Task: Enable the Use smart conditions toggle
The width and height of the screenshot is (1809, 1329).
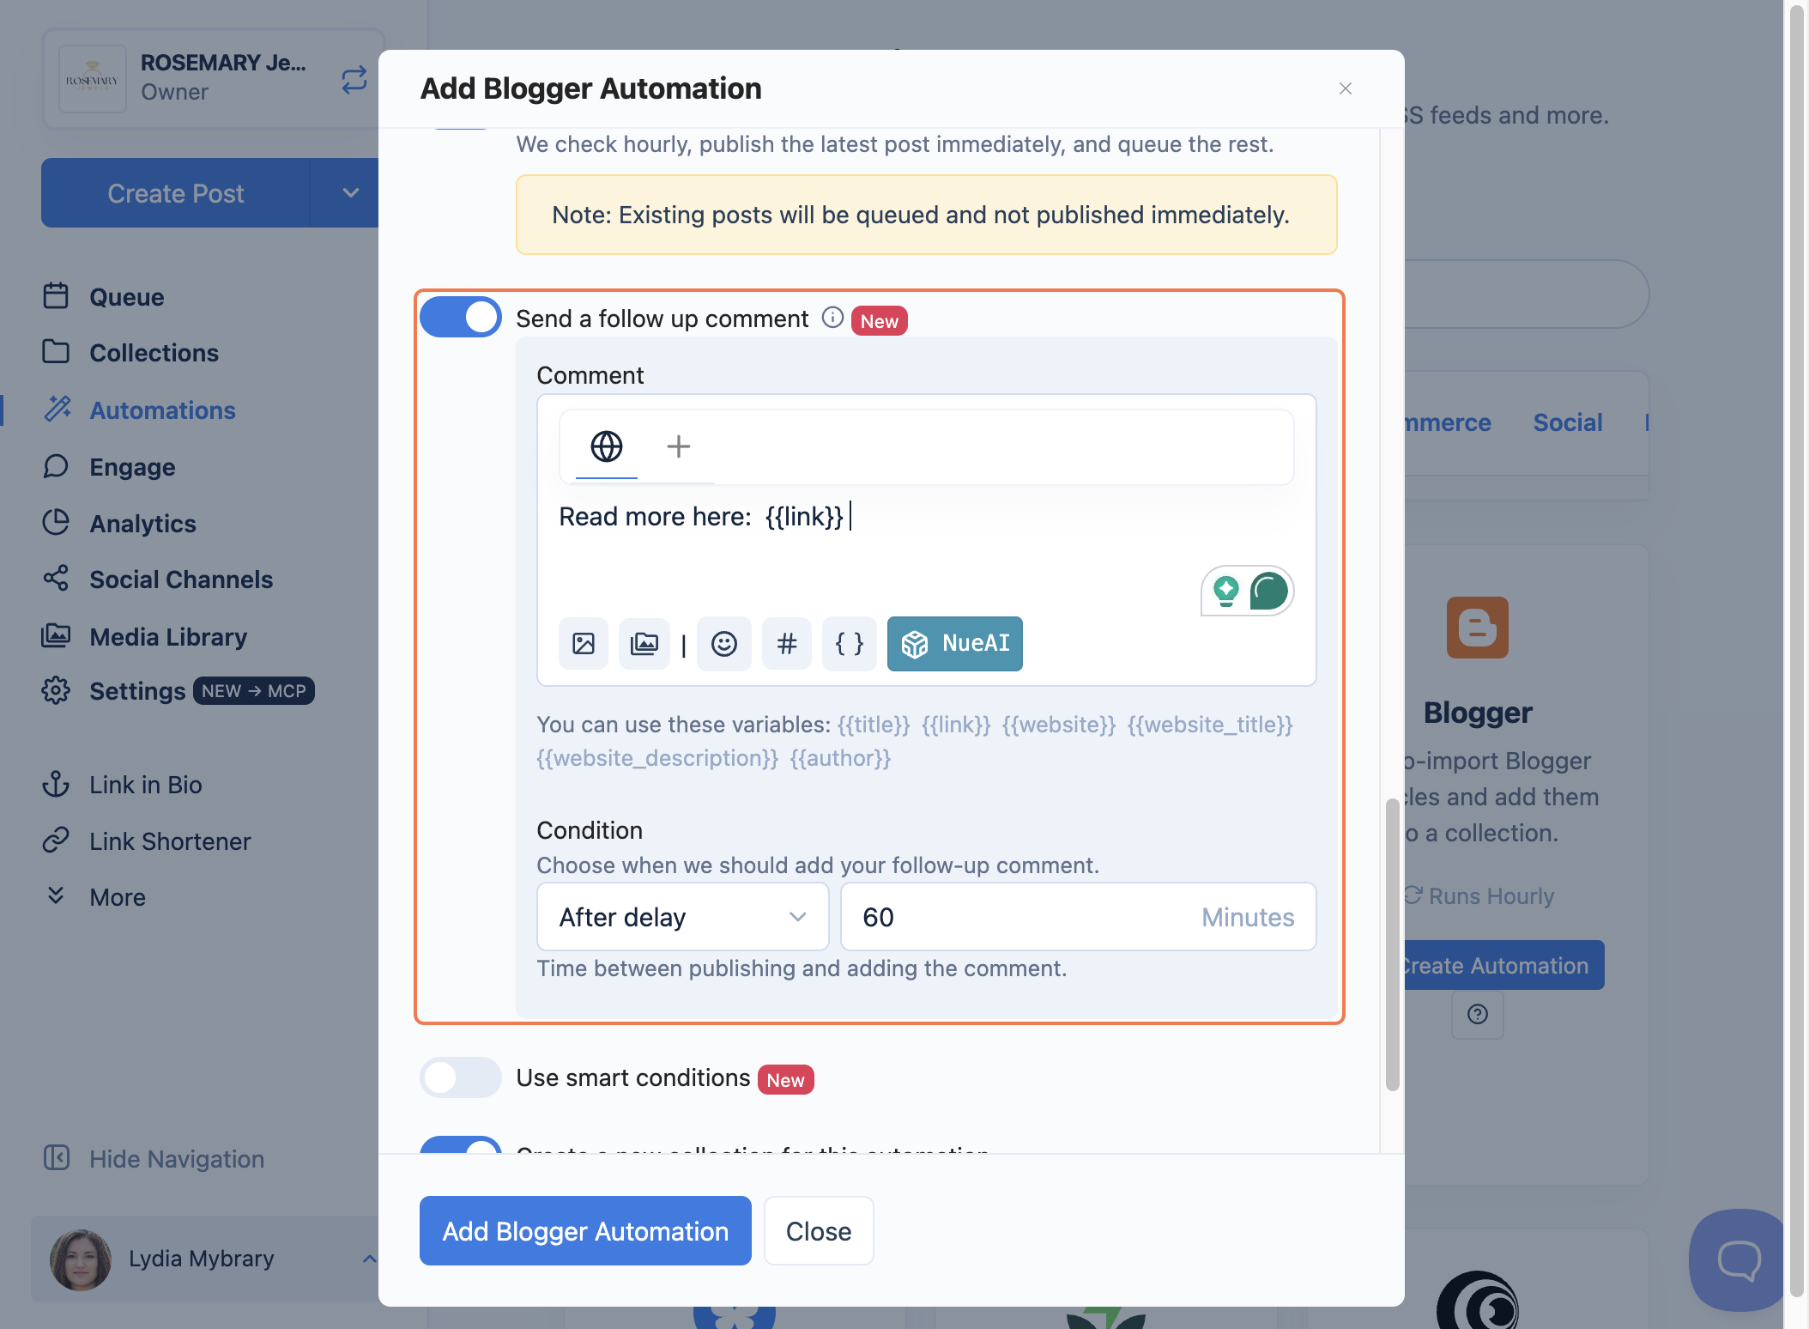Action: click(x=461, y=1077)
